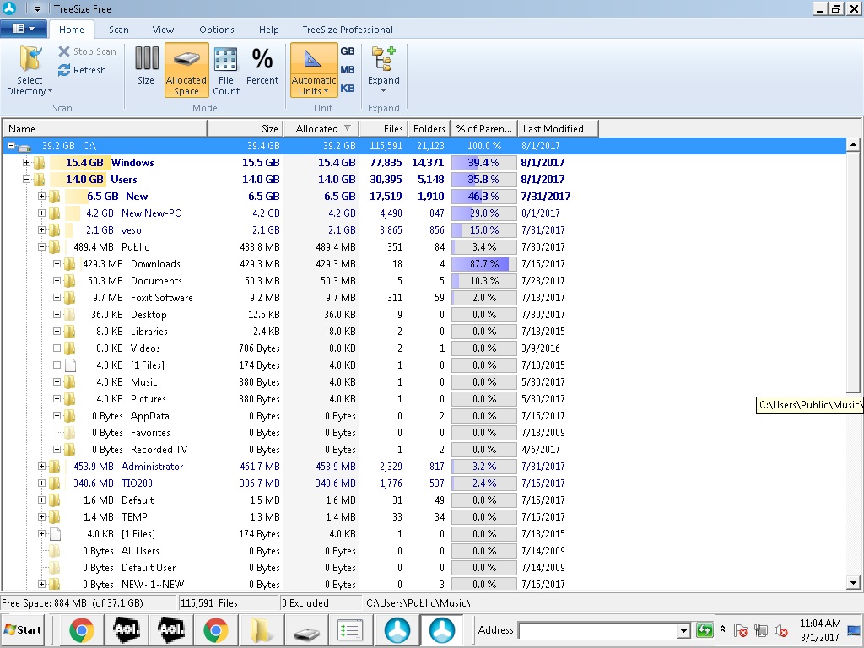Open the disk drive taskbar icon

(305, 631)
